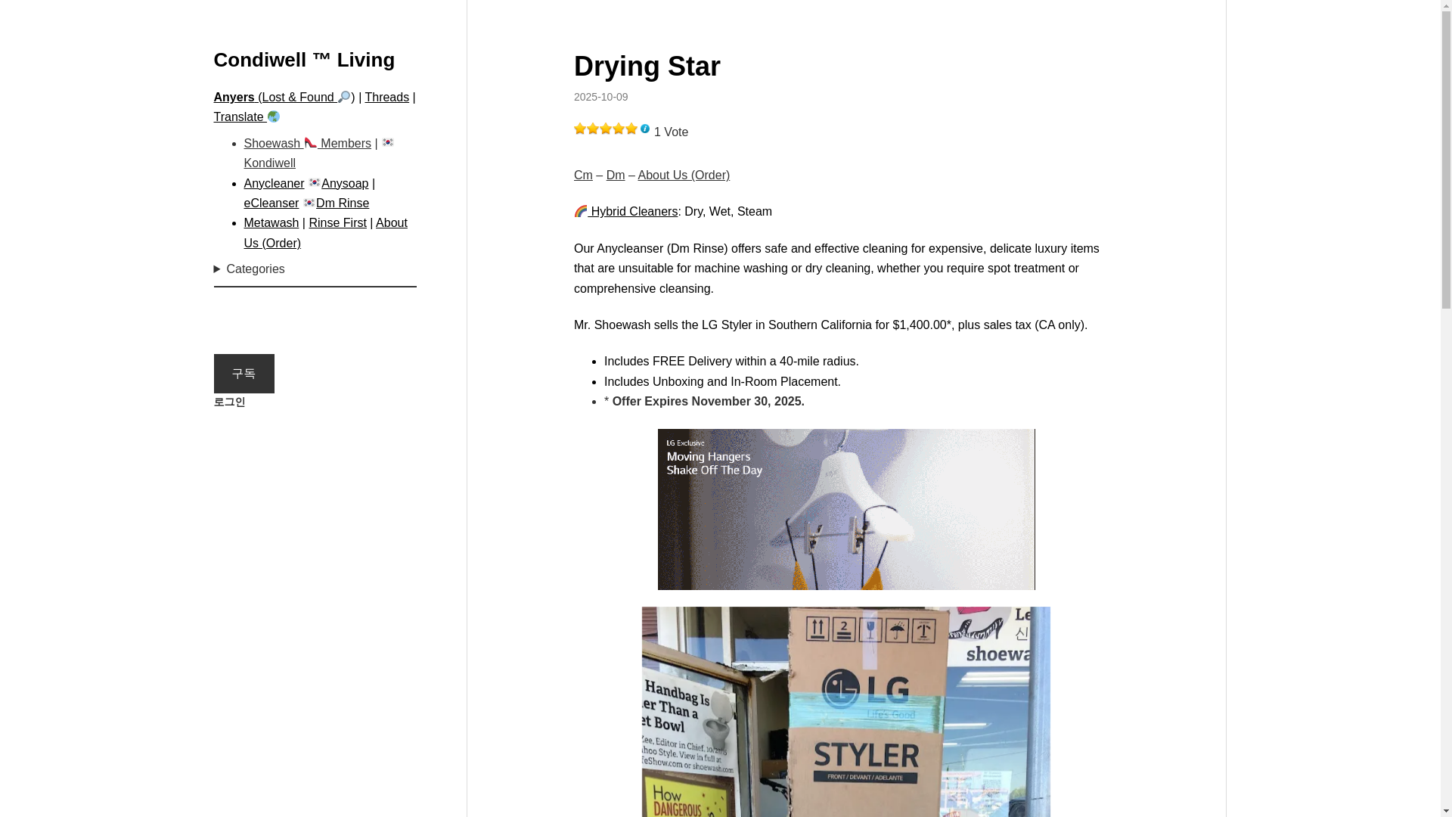Click the 로그인 login link
Screen dimensions: 1452x817
coord(230,402)
